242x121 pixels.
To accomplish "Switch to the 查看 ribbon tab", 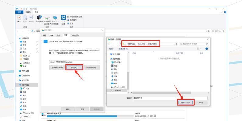I will coord(37,12).
